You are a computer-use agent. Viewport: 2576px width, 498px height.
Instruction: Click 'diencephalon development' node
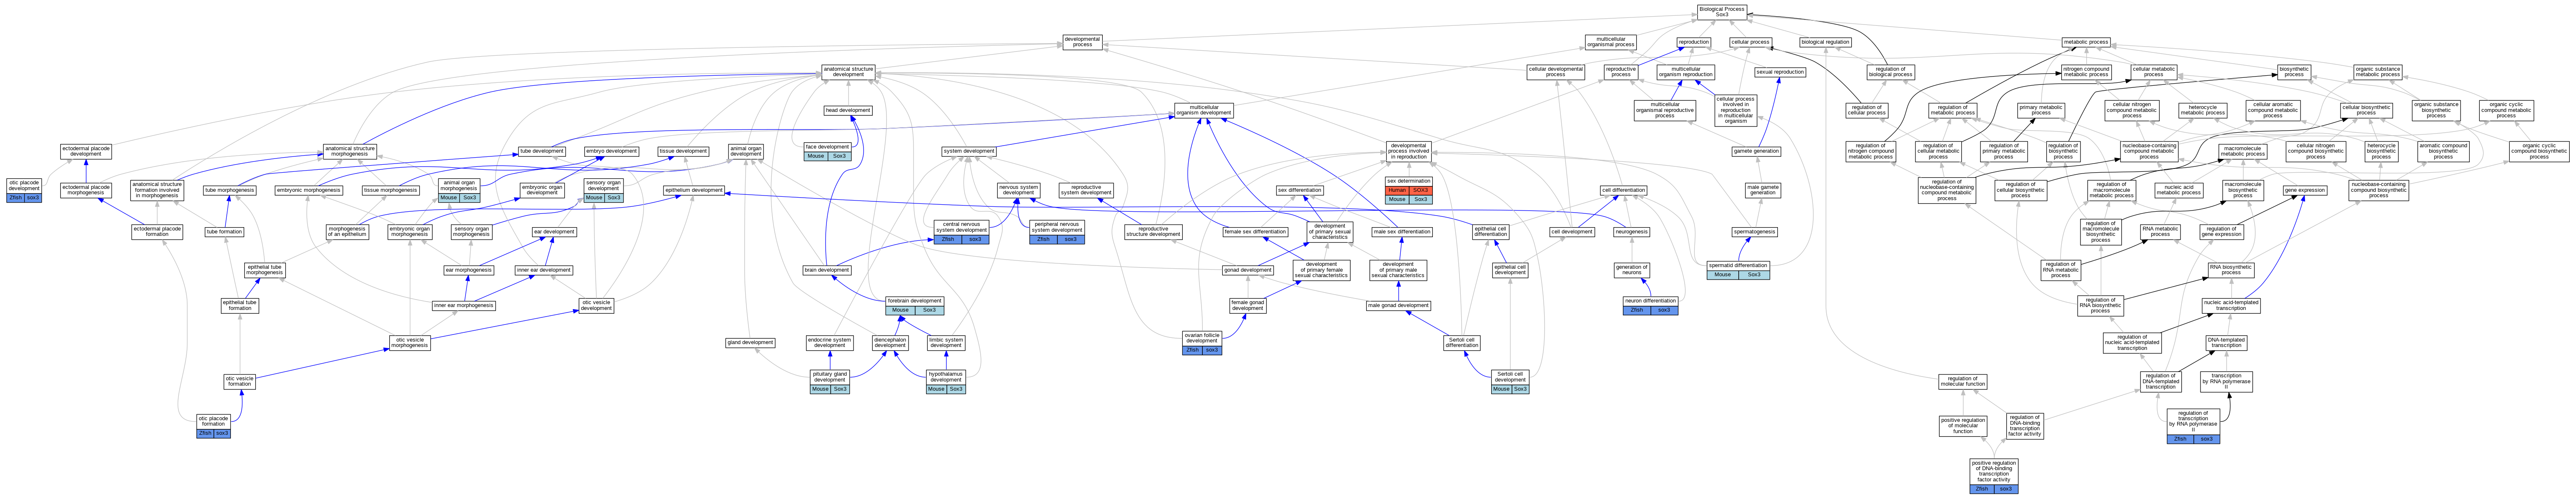pos(890,342)
